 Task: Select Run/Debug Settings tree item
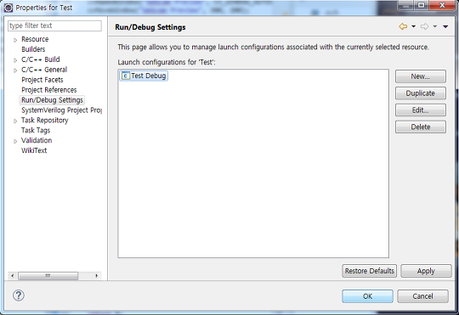(52, 100)
